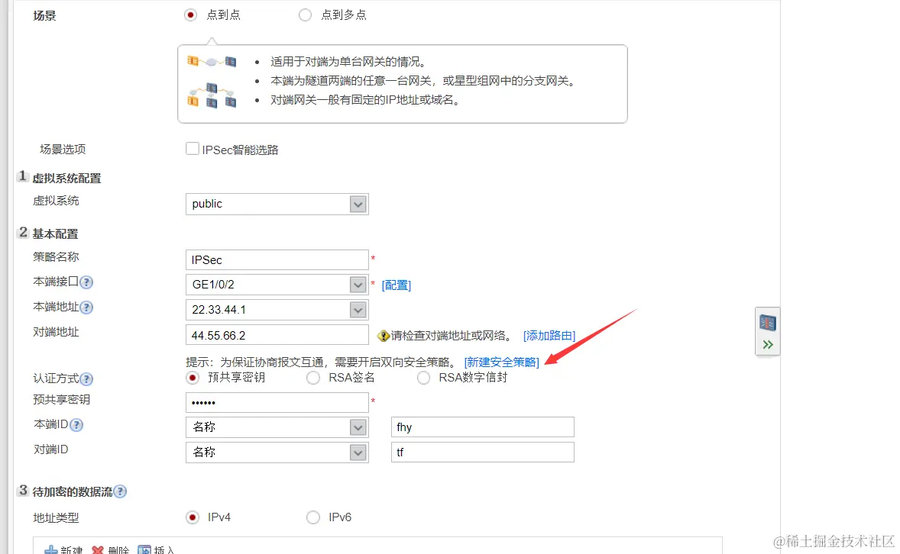The height and width of the screenshot is (554, 900).
Task: Select the 点到多点 scenario radio button
Action: coord(306,15)
